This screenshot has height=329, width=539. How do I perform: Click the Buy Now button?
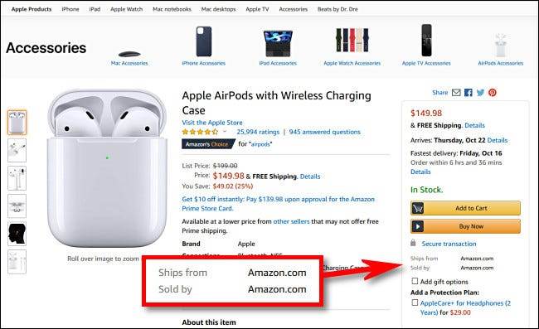pos(465,226)
